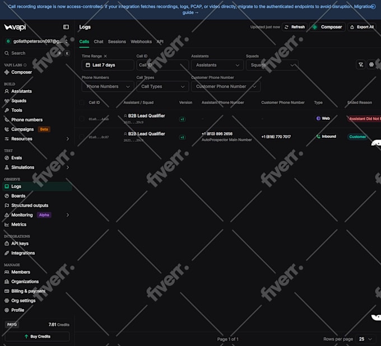The height and width of the screenshot is (346, 381).
Task: Click the Assistant Did Not ended reason
Action: point(364,119)
